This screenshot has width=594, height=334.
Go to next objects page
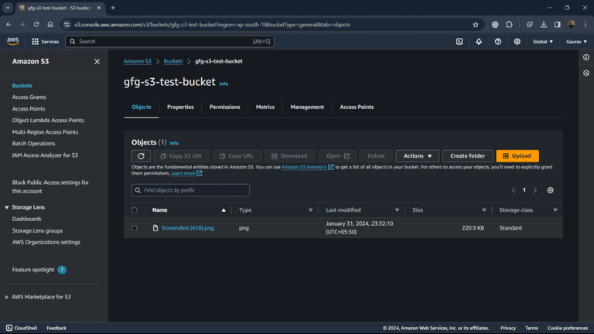[x=535, y=190]
